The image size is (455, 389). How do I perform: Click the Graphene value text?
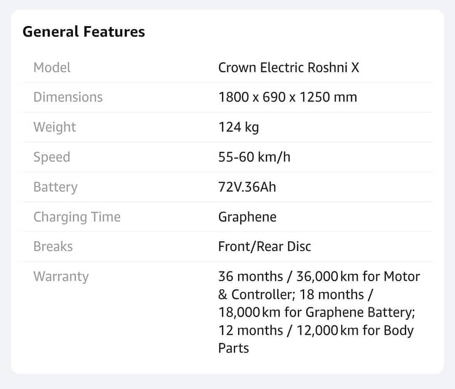(x=247, y=217)
